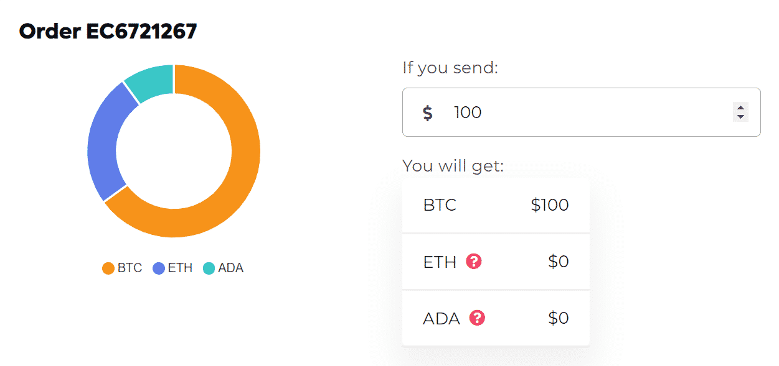
Task: Click the $100 BTC amount value
Action: click(x=549, y=205)
